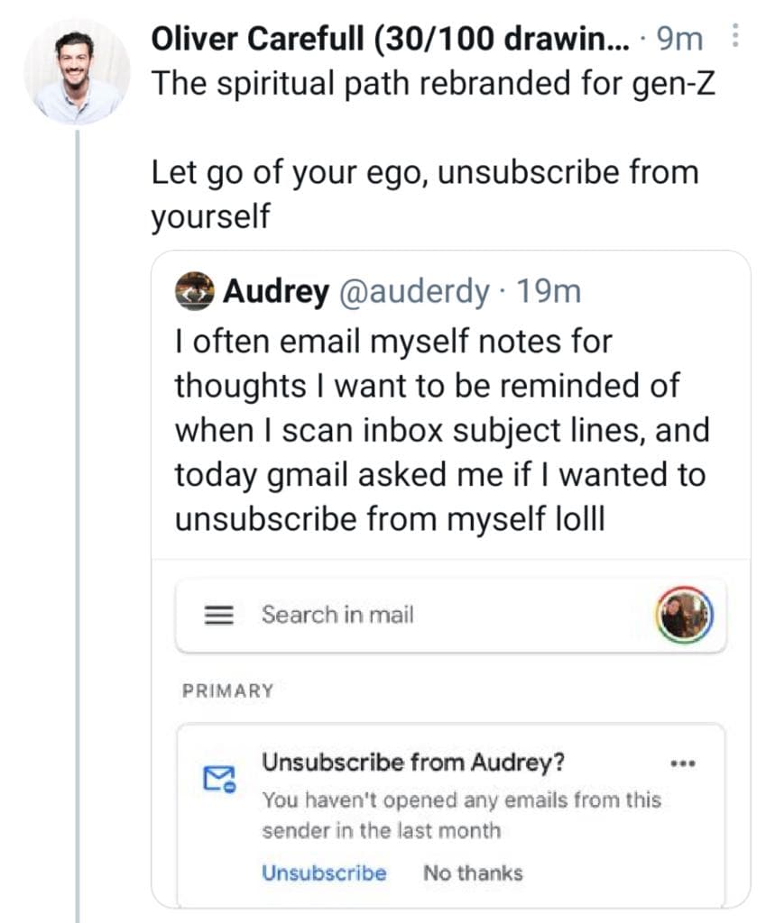Select the PRIMARY inbox label
775x923 pixels.
click(x=227, y=691)
